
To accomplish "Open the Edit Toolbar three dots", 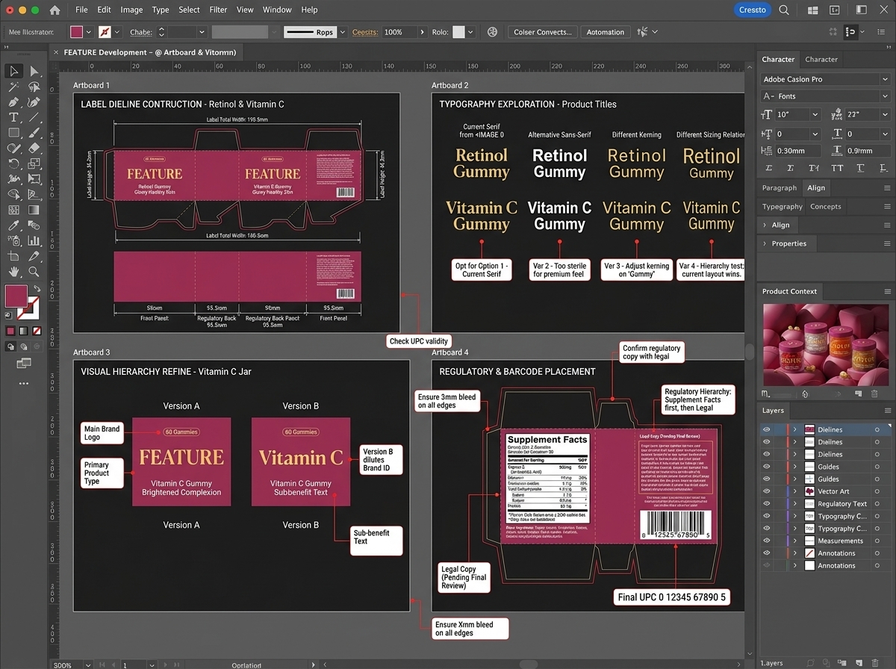I will 24,383.
